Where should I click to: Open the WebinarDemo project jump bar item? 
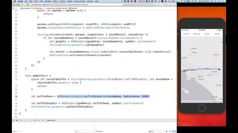[26, 8]
